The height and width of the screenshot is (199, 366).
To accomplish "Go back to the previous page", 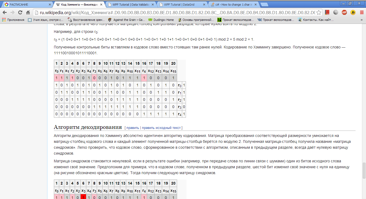I will pos(5,12).
